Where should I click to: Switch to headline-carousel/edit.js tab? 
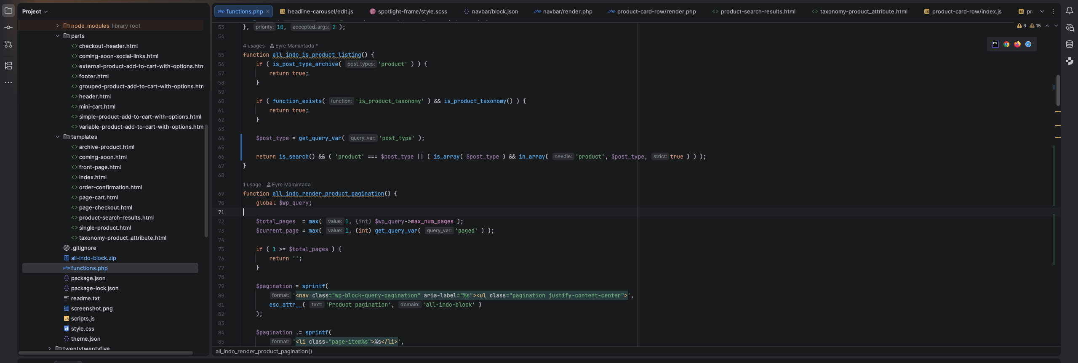point(317,11)
